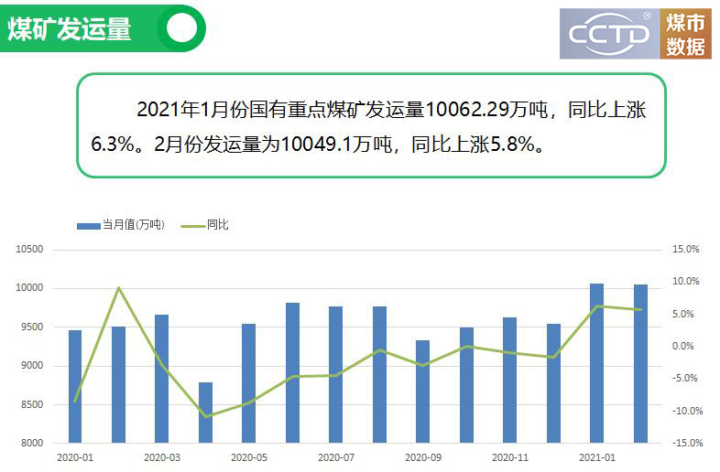The image size is (720, 472).
Task: Click the 2020-02 peak on green line
Action: pos(118,288)
